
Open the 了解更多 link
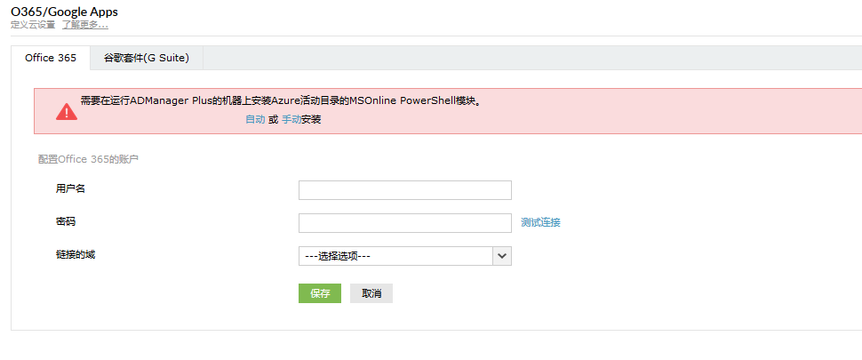[85, 25]
